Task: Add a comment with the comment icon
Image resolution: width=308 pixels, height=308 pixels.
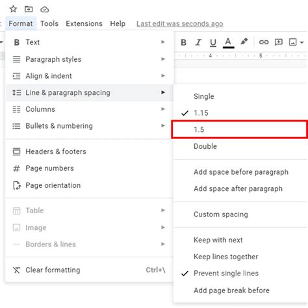Action: click(279, 42)
